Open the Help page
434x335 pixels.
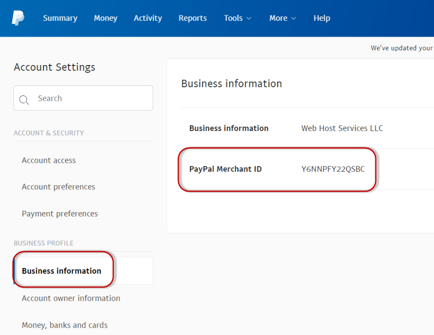pos(322,18)
